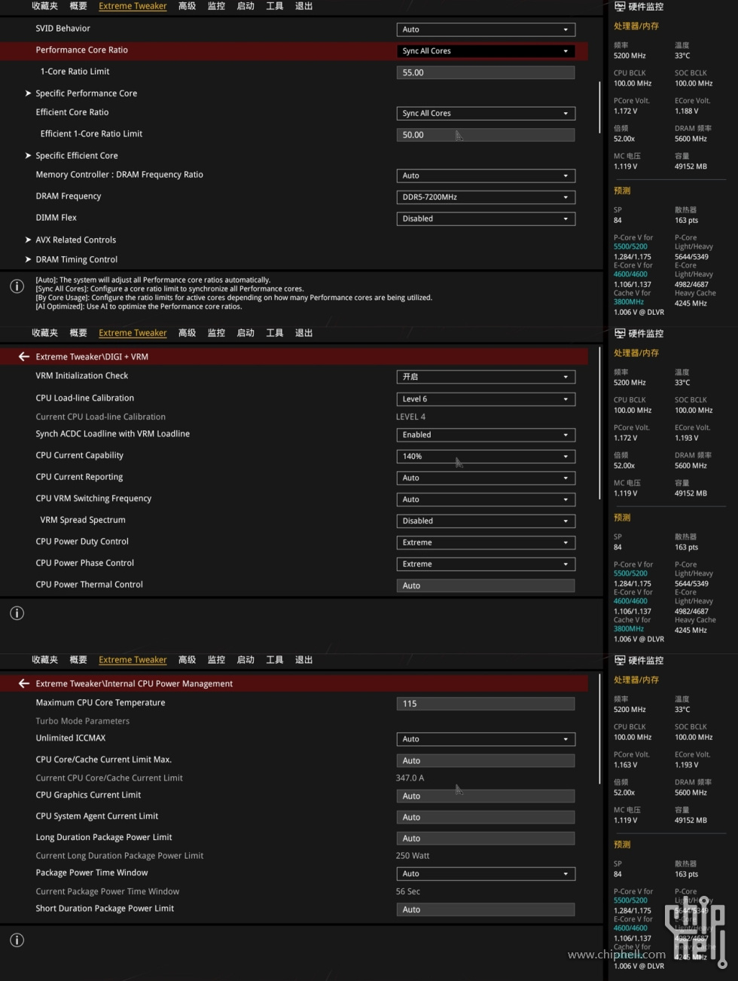Open the DRAM Frequency DDR5-7200MHz dropdown
The image size is (738, 981).
[486, 197]
